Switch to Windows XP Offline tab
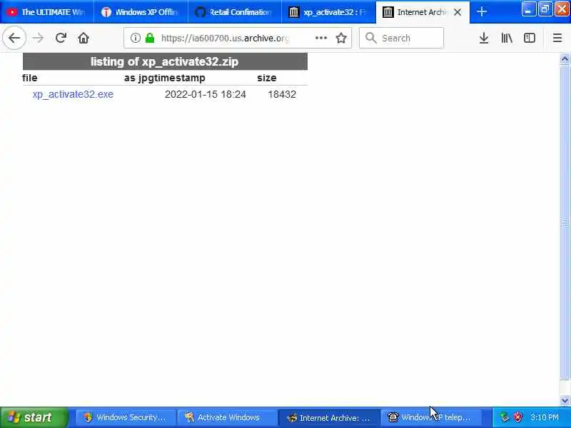 click(x=141, y=12)
